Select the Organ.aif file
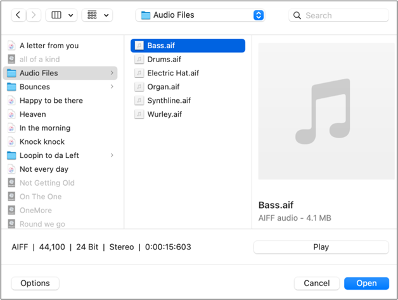398x300 pixels. 188,87
